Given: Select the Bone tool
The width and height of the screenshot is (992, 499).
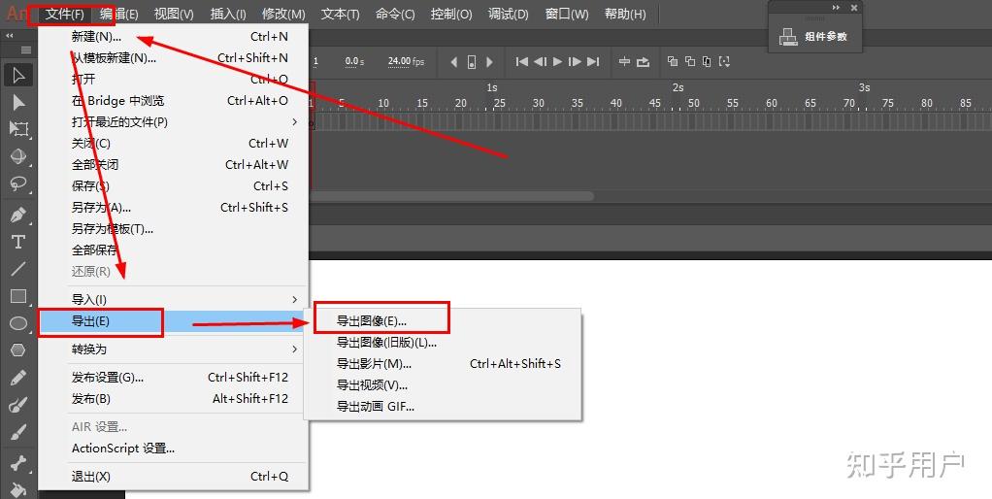Looking at the screenshot, I should [18, 463].
